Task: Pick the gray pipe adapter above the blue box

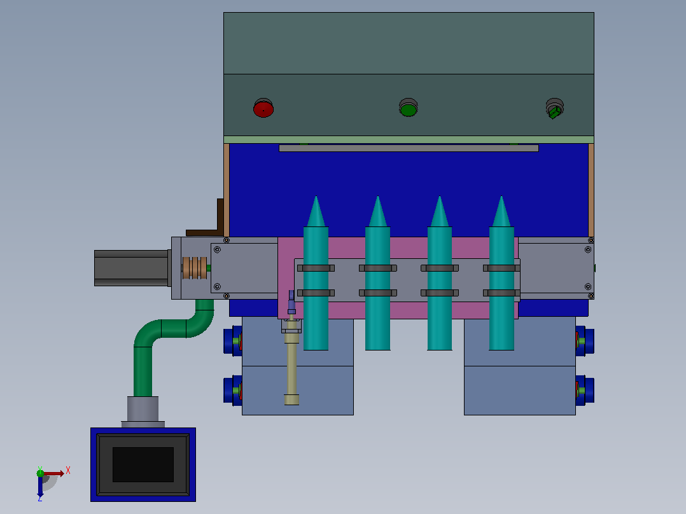Action: point(143,412)
